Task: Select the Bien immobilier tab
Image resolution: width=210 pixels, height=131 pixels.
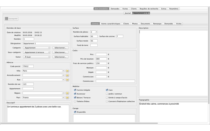Action: (101, 9)
